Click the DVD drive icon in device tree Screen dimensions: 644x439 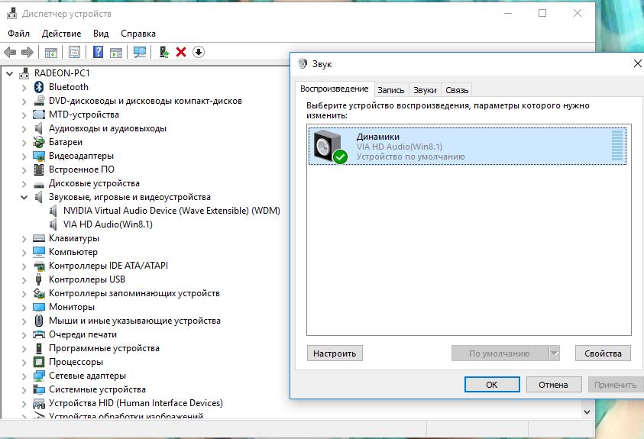[x=39, y=101]
